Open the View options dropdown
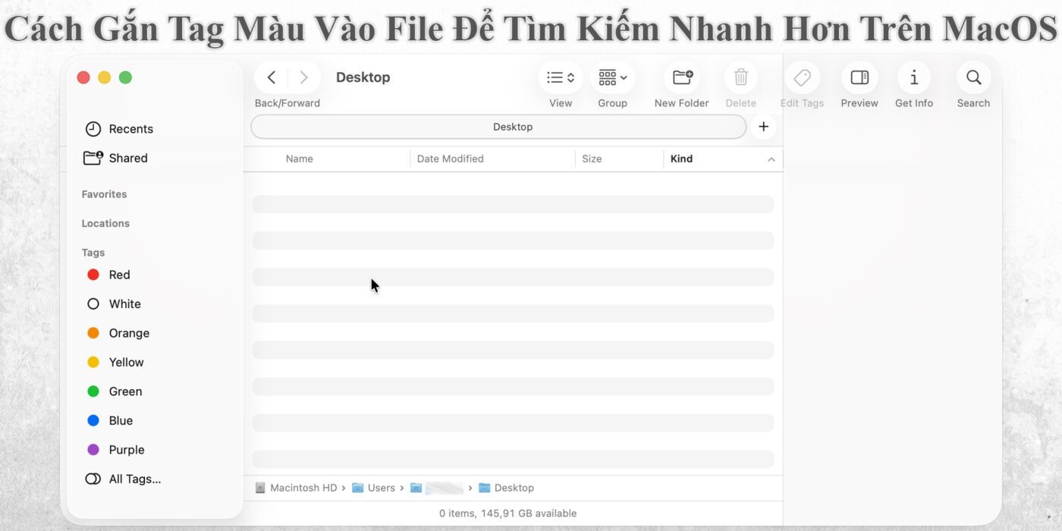The width and height of the screenshot is (1062, 531). (560, 77)
